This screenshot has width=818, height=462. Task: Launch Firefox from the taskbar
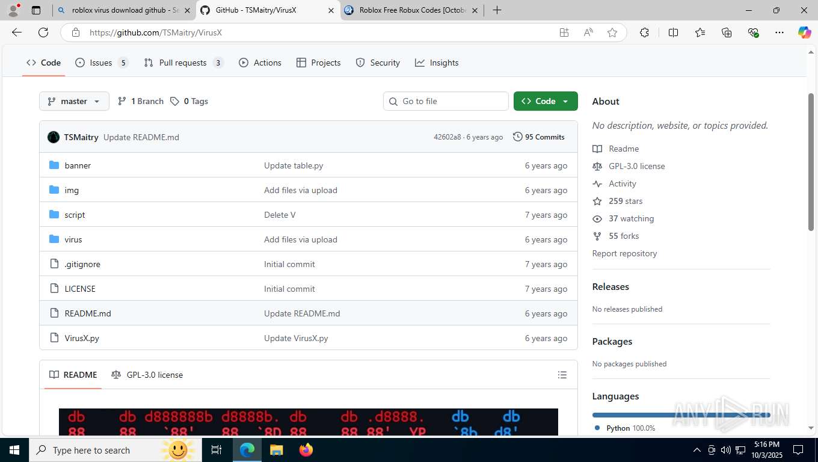tap(306, 450)
